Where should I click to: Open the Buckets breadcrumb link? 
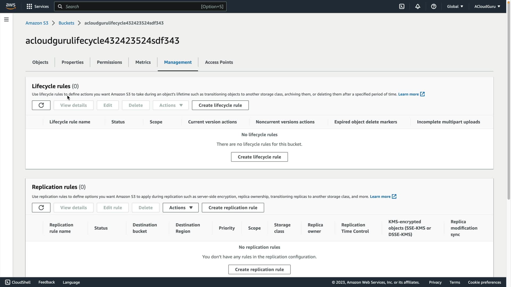tap(66, 23)
